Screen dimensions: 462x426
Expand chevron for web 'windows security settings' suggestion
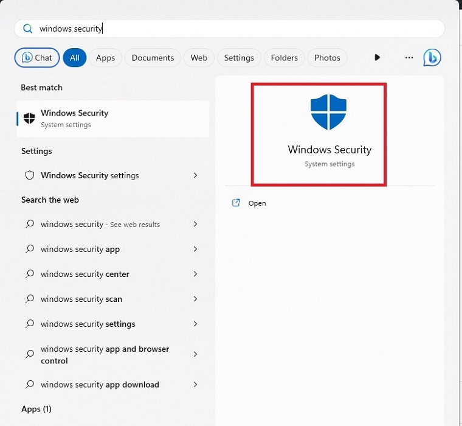point(195,324)
